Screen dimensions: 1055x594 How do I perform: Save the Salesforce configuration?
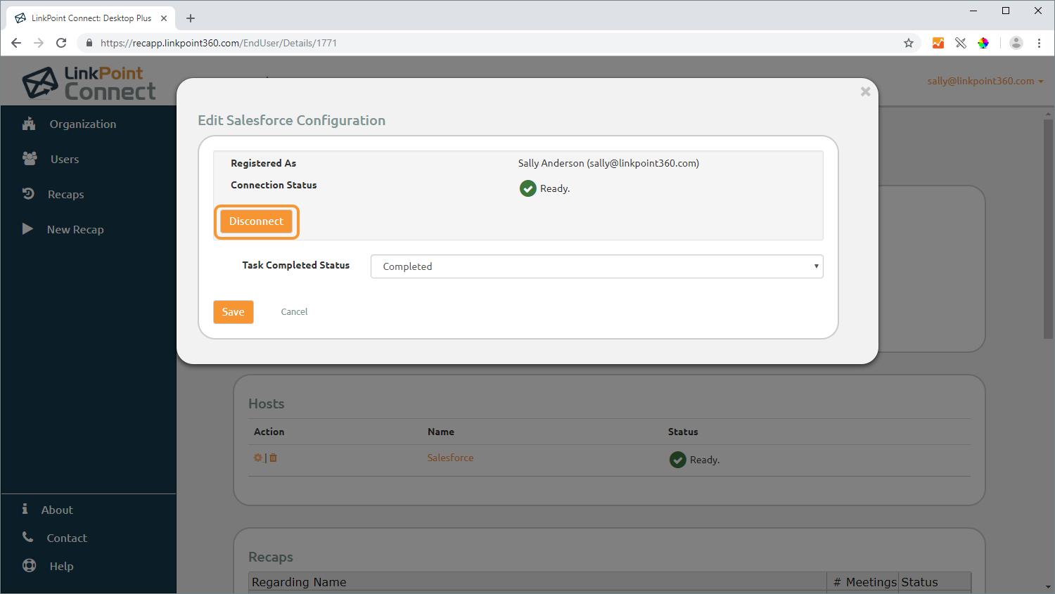234,312
